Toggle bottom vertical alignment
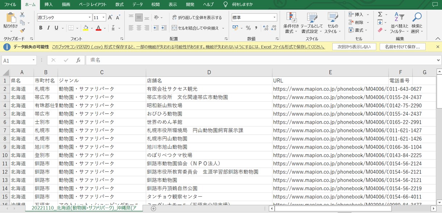The image size is (442, 213). tap(147, 17)
